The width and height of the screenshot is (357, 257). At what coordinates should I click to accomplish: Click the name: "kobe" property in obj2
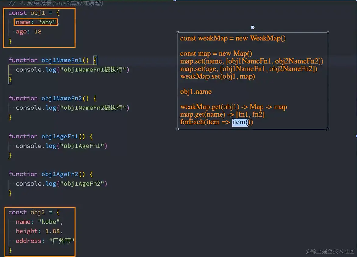coord(39,222)
